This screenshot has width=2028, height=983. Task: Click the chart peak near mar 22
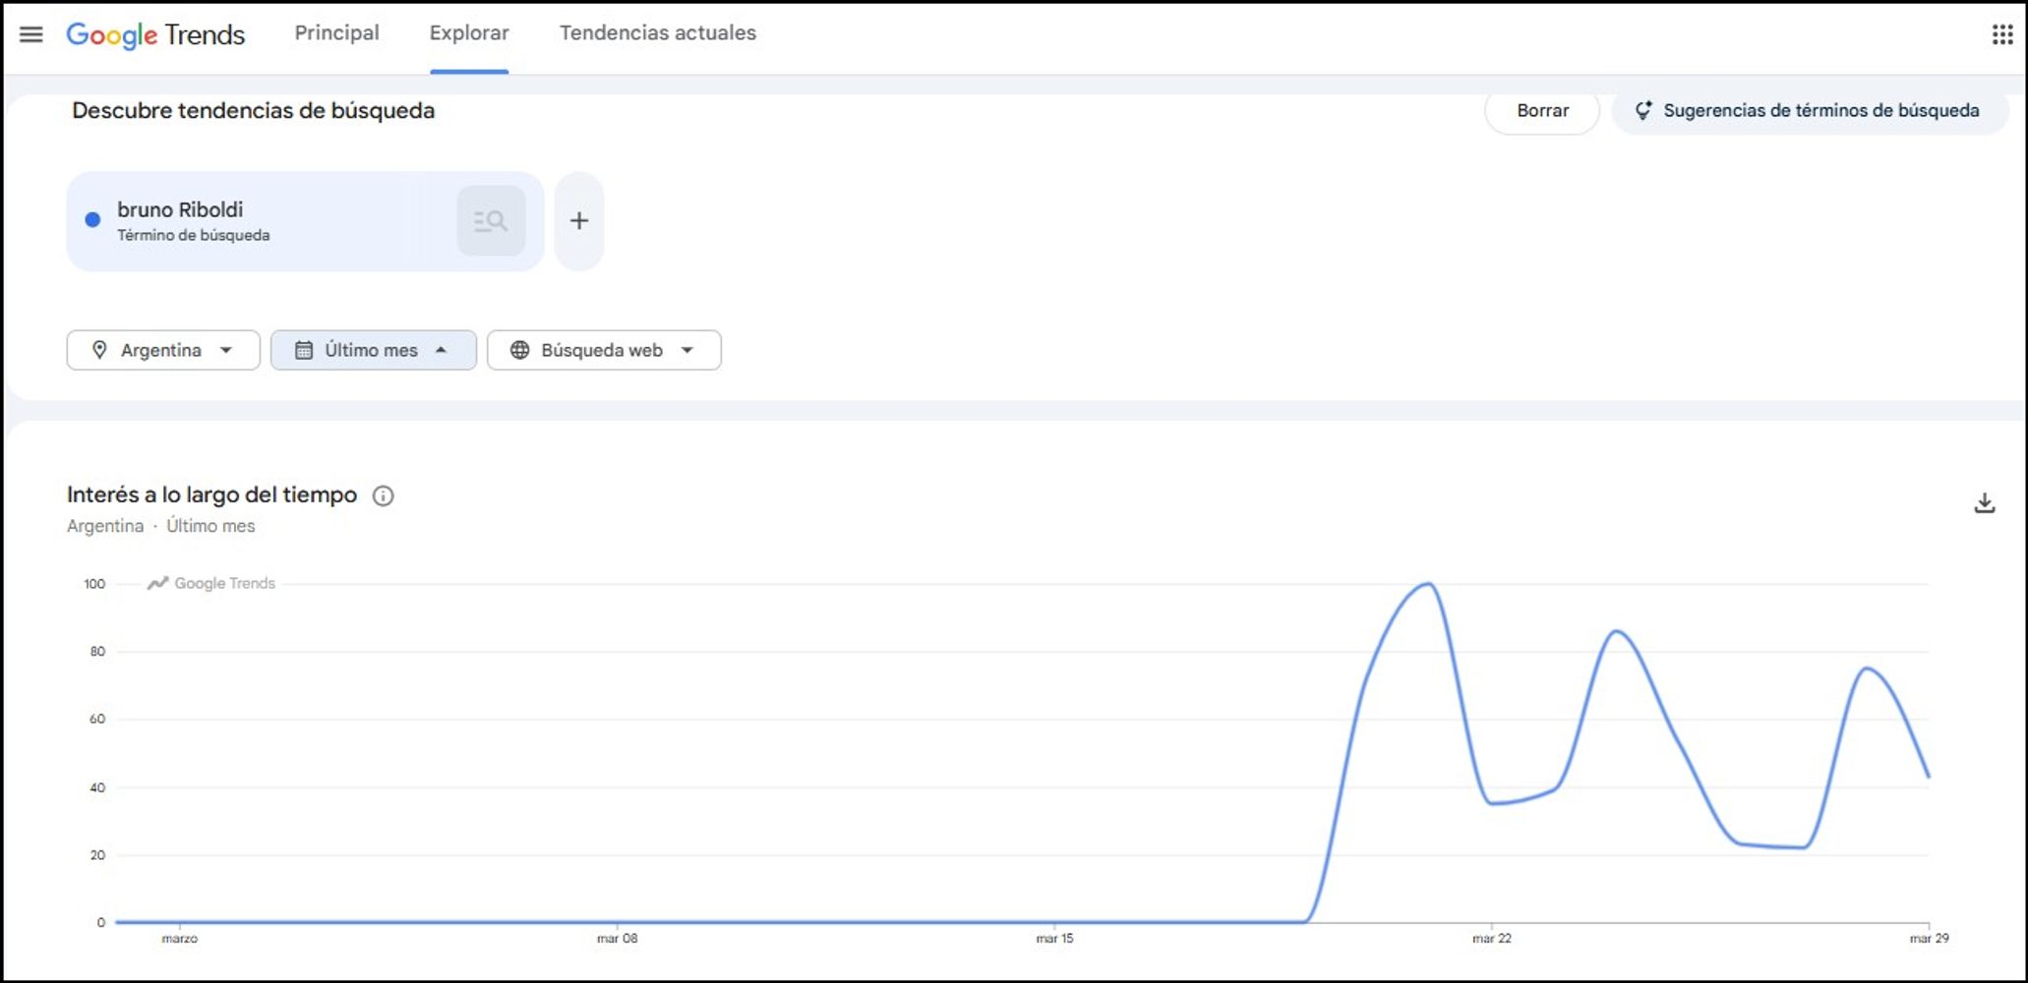tap(1428, 585)
